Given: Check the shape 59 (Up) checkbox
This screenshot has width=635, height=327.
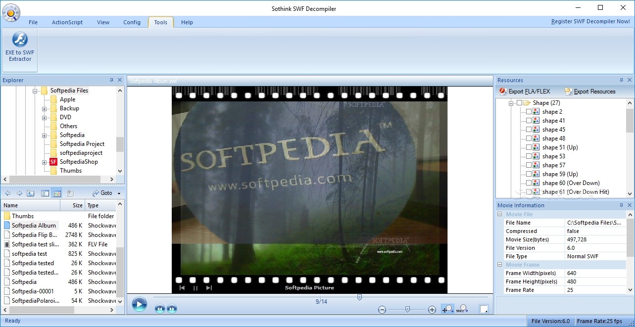Looking at the screenshot, I should 529,174.
